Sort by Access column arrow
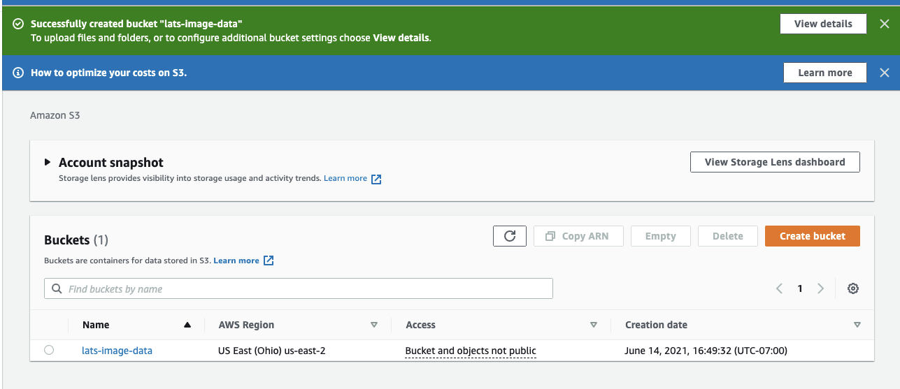Screen dimensions: 900x389 click(594, 325)
